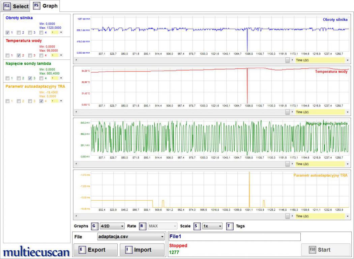
Task: Uncheck graph 1 checkbox for Obroty silnika
Action: [8, 33]
